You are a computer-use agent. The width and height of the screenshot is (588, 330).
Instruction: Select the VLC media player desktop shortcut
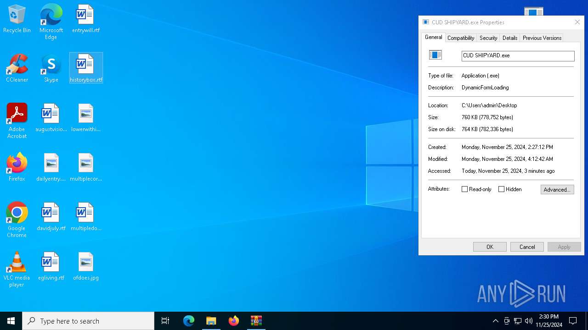click(17, 269)
